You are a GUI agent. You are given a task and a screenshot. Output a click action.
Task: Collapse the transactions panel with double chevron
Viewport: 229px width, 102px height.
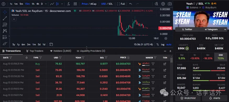pos(170,51)
